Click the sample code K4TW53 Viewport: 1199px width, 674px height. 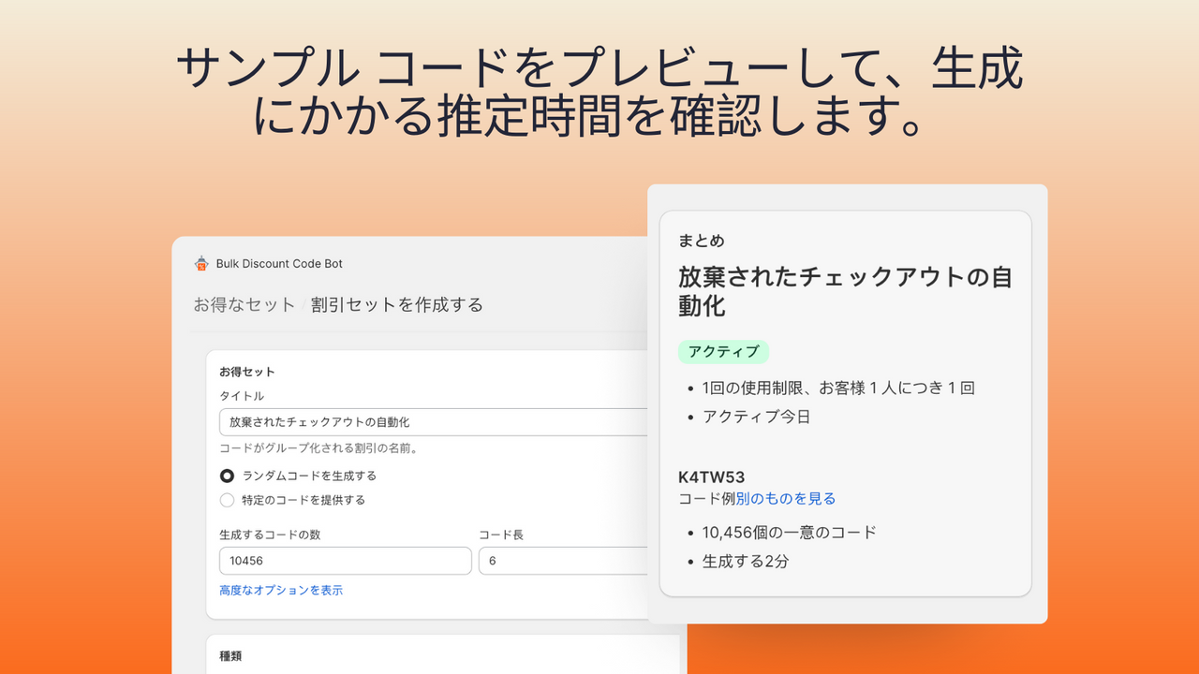tap(712, 477)
